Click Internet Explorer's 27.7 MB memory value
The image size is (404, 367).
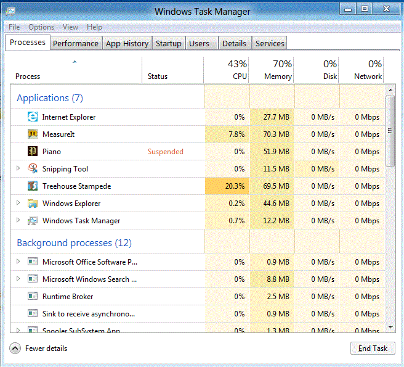[x=276, y=117]
